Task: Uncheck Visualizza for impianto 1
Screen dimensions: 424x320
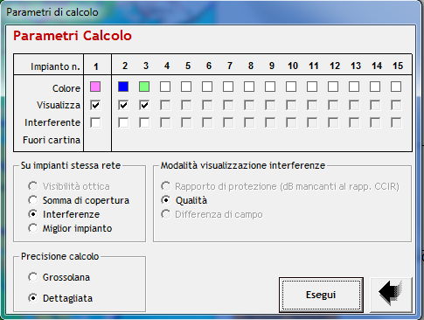Action: [95, 105]
